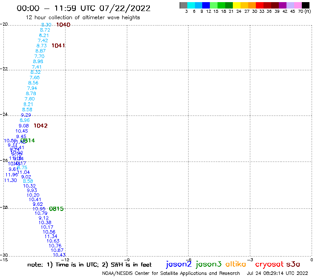Select the lavender swatch in the legend
315x277 pixels.
pos(290,6)
